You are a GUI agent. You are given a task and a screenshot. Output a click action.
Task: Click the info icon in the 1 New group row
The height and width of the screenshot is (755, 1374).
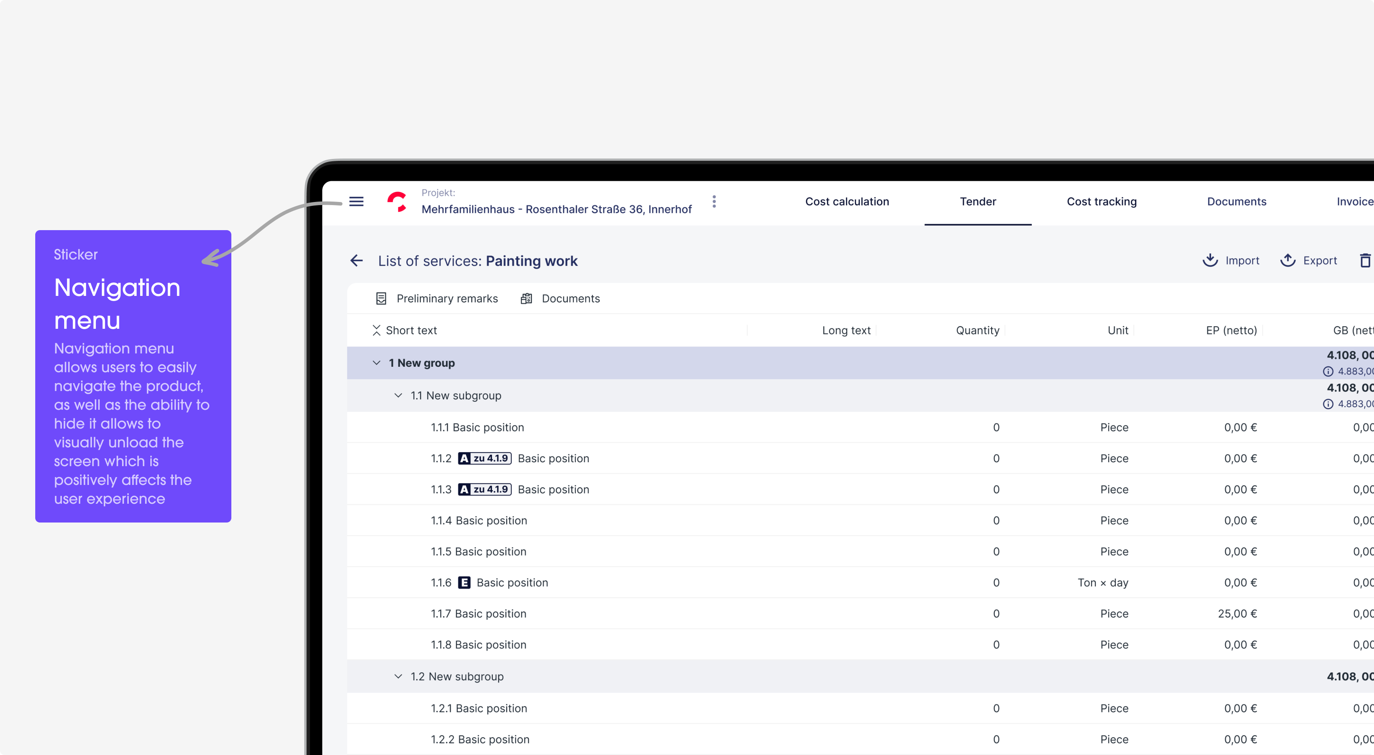(1328, 372)
